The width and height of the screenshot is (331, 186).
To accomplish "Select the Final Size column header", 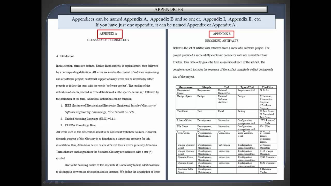I will point(267,87).
